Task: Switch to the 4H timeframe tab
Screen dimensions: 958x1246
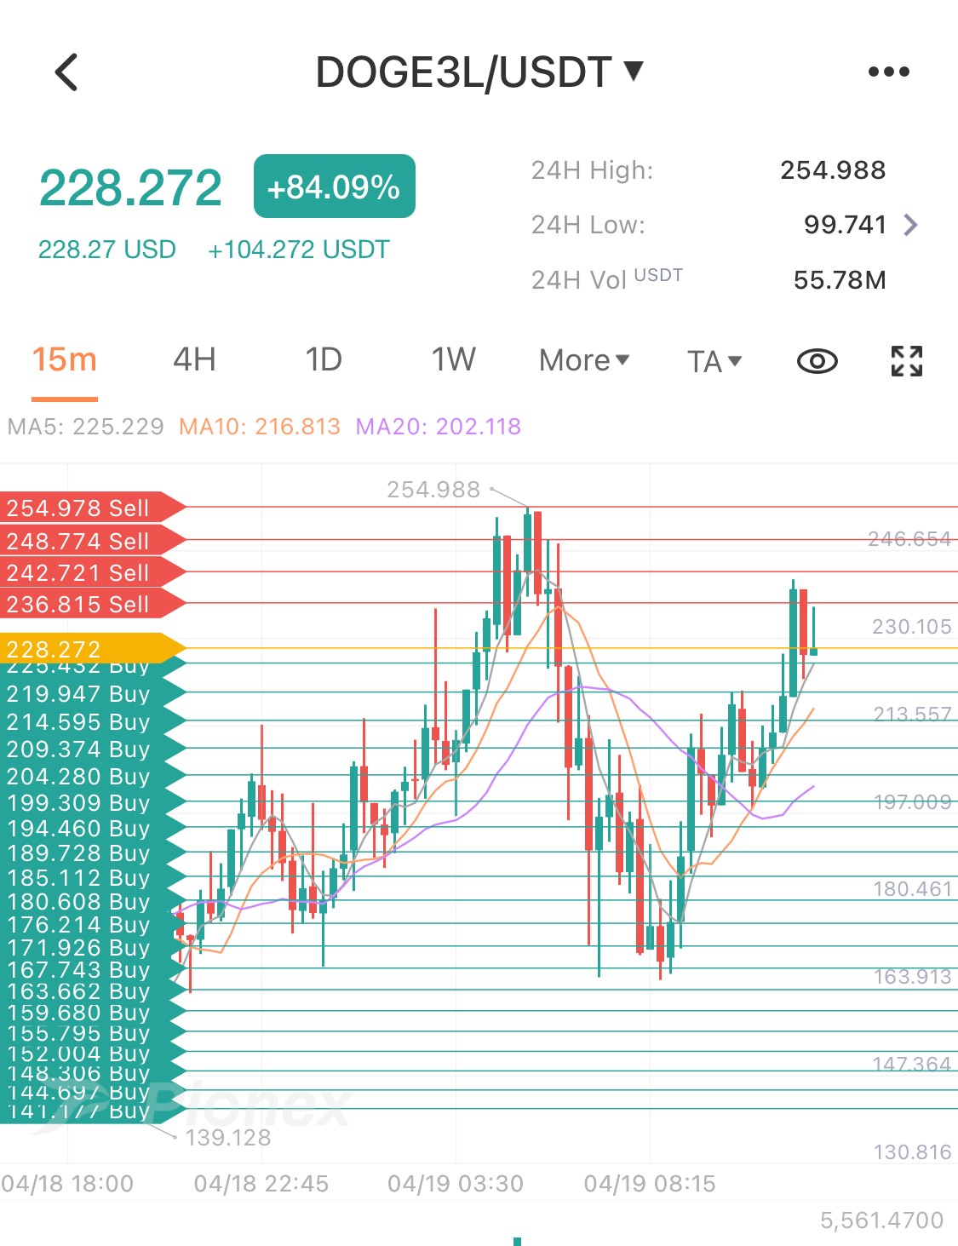Action: point(194,359)
